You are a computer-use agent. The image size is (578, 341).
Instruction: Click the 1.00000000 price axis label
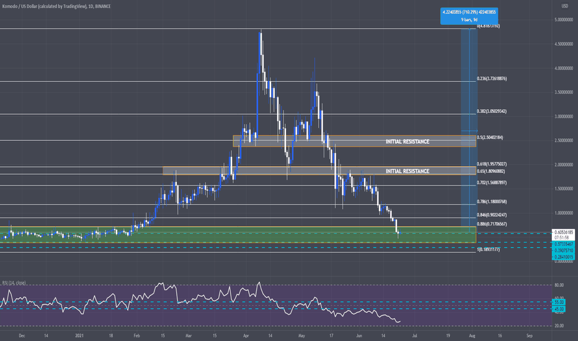(564, 213)
